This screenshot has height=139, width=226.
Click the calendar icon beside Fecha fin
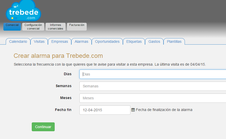[133, 110]
